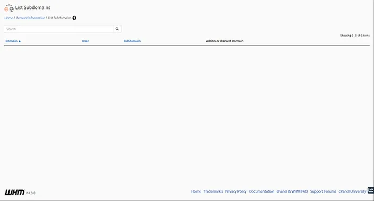Click the List Subdomains page title
Screen dimensions: 374x201
point(33,7)
